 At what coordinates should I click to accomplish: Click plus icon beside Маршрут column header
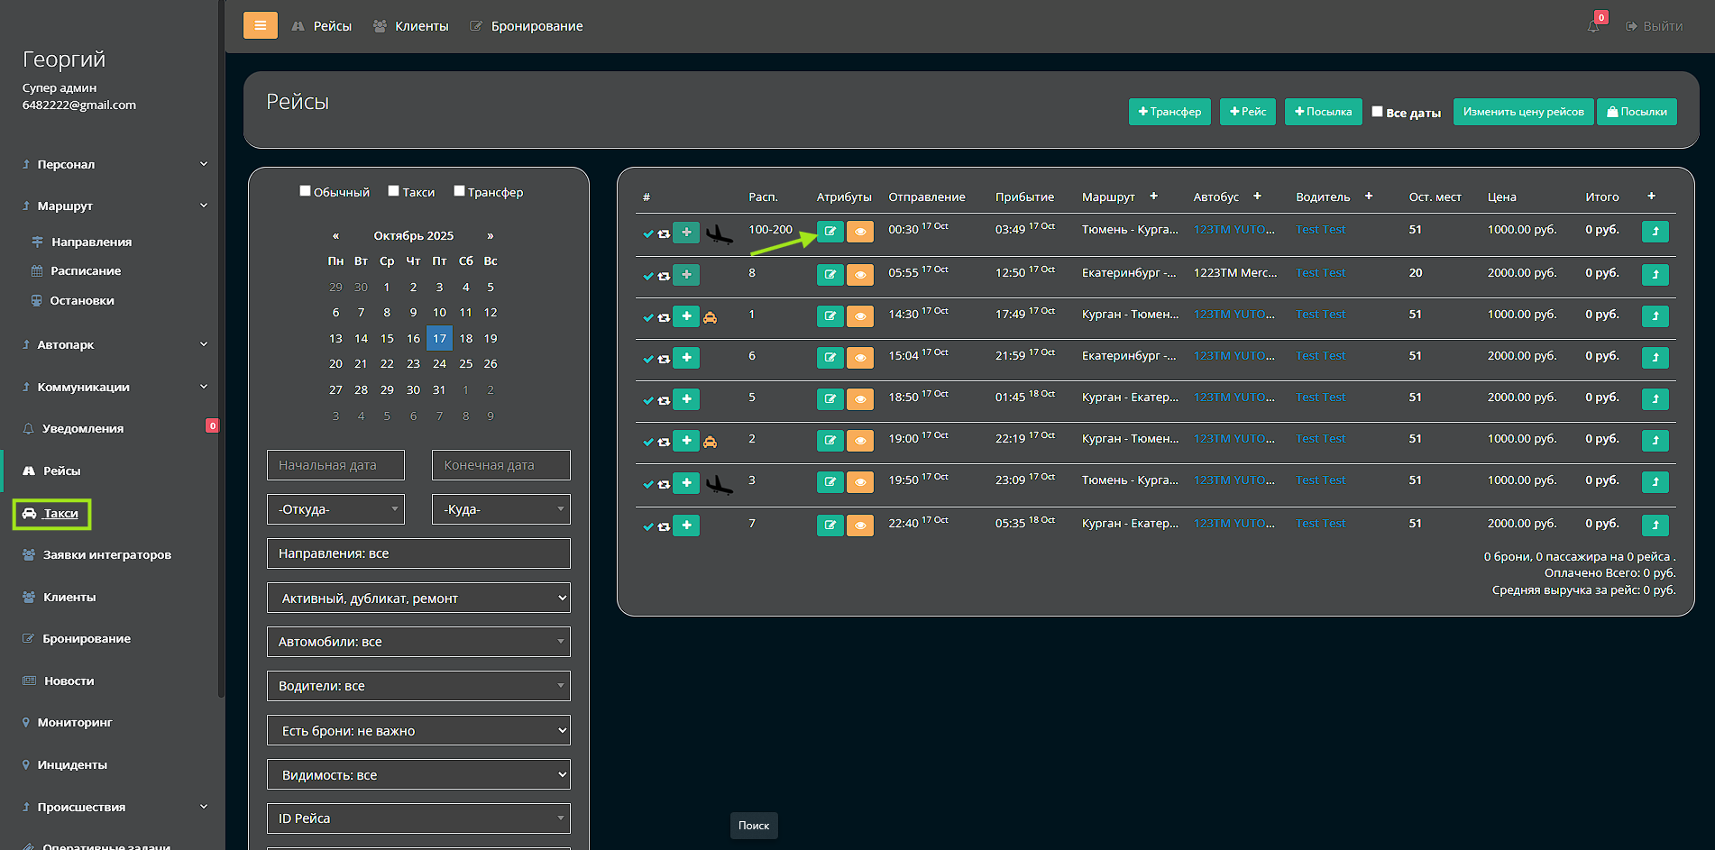1153,197
